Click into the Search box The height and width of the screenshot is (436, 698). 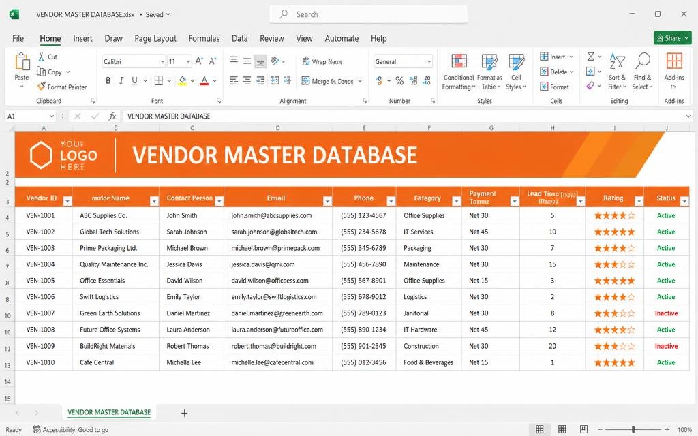coord(368,14)
